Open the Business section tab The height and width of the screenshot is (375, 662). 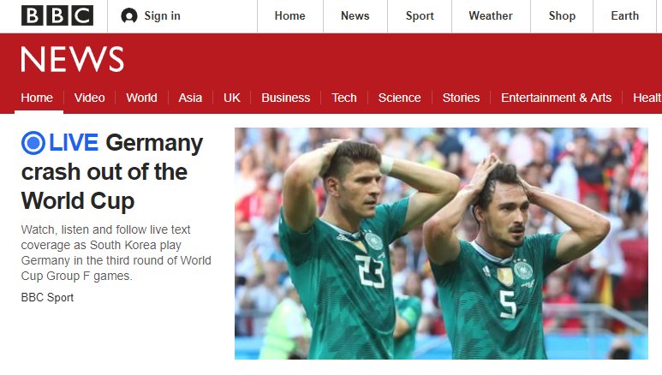pos(286,98)
